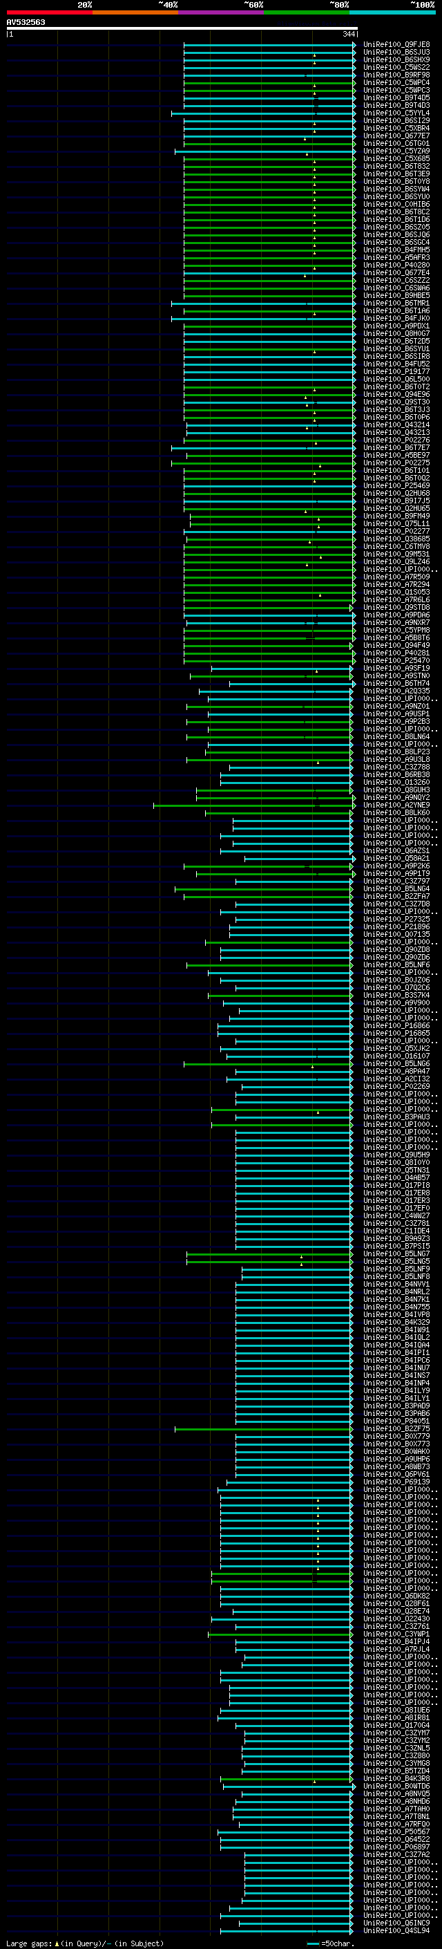Screen dimensions: 442x1949
Task: Select the UniRef100_Q75L11 label
Action: [396, 523]
